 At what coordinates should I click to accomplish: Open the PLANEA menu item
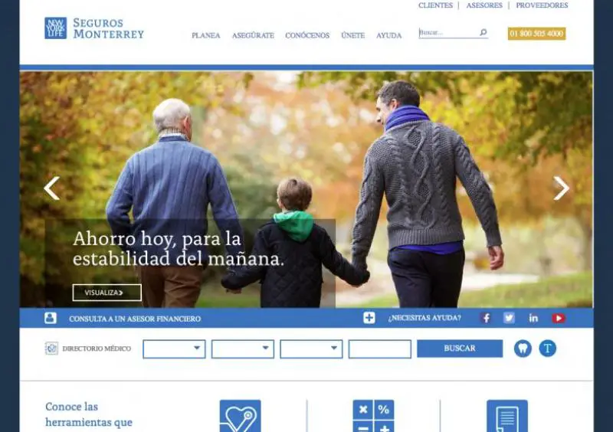point(206,35)
